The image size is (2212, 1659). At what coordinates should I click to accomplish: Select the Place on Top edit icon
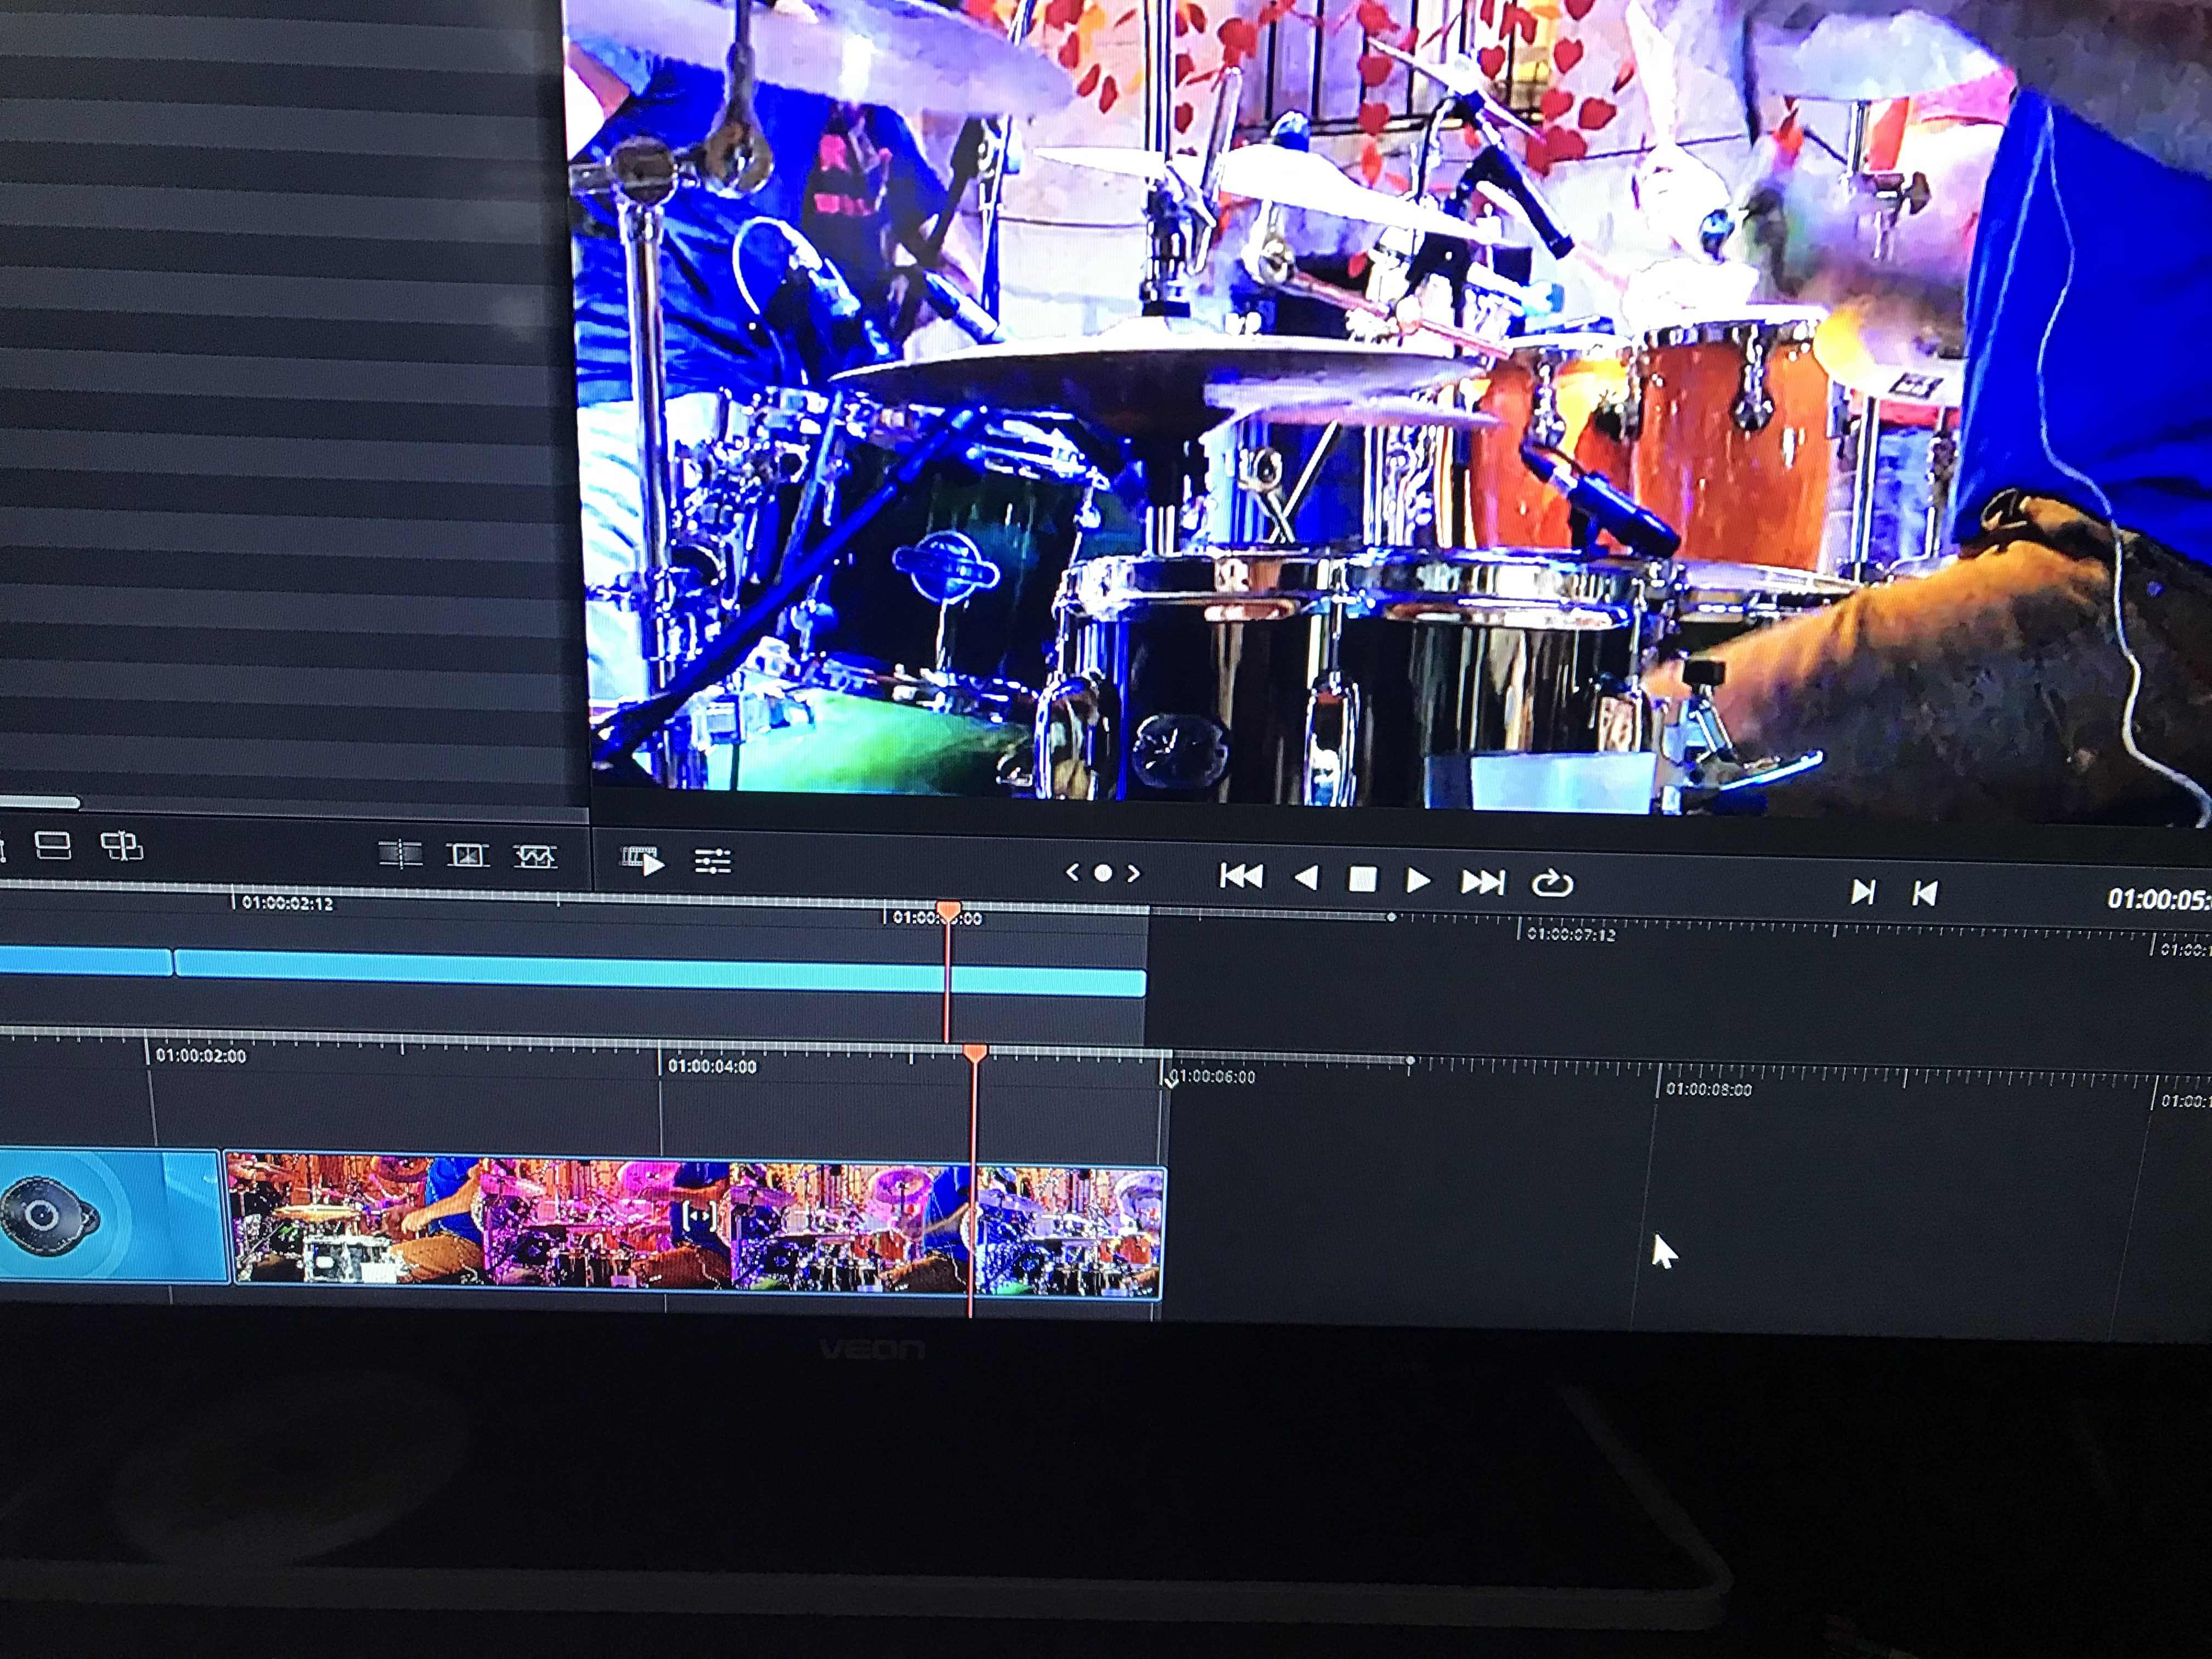[x=53, y=846]
